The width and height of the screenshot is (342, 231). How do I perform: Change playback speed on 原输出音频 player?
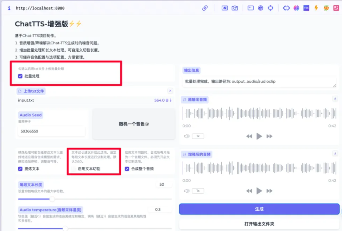(198, 136)
